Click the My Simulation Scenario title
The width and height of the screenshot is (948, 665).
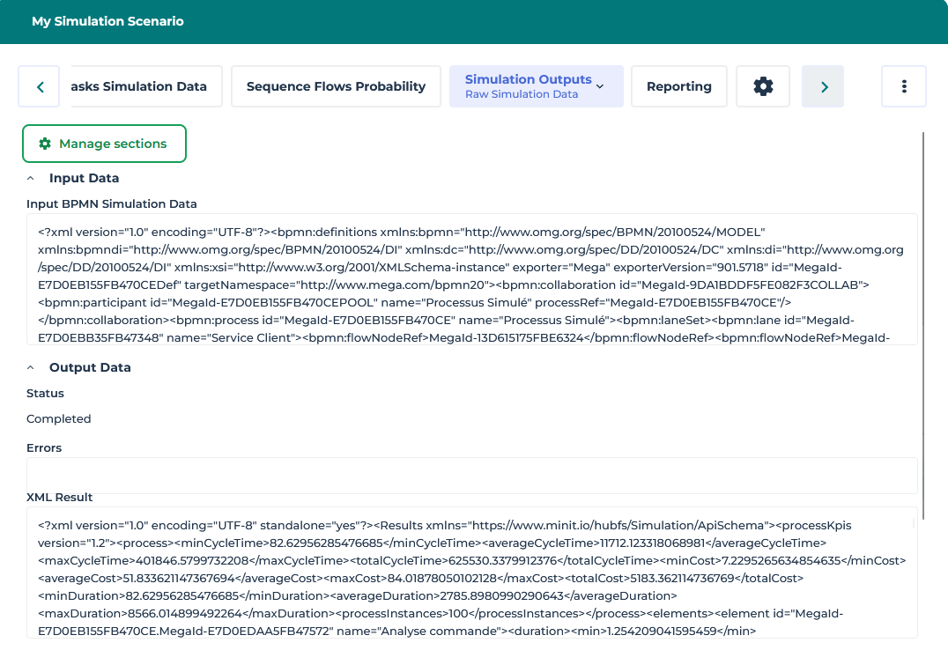[107, 21]
